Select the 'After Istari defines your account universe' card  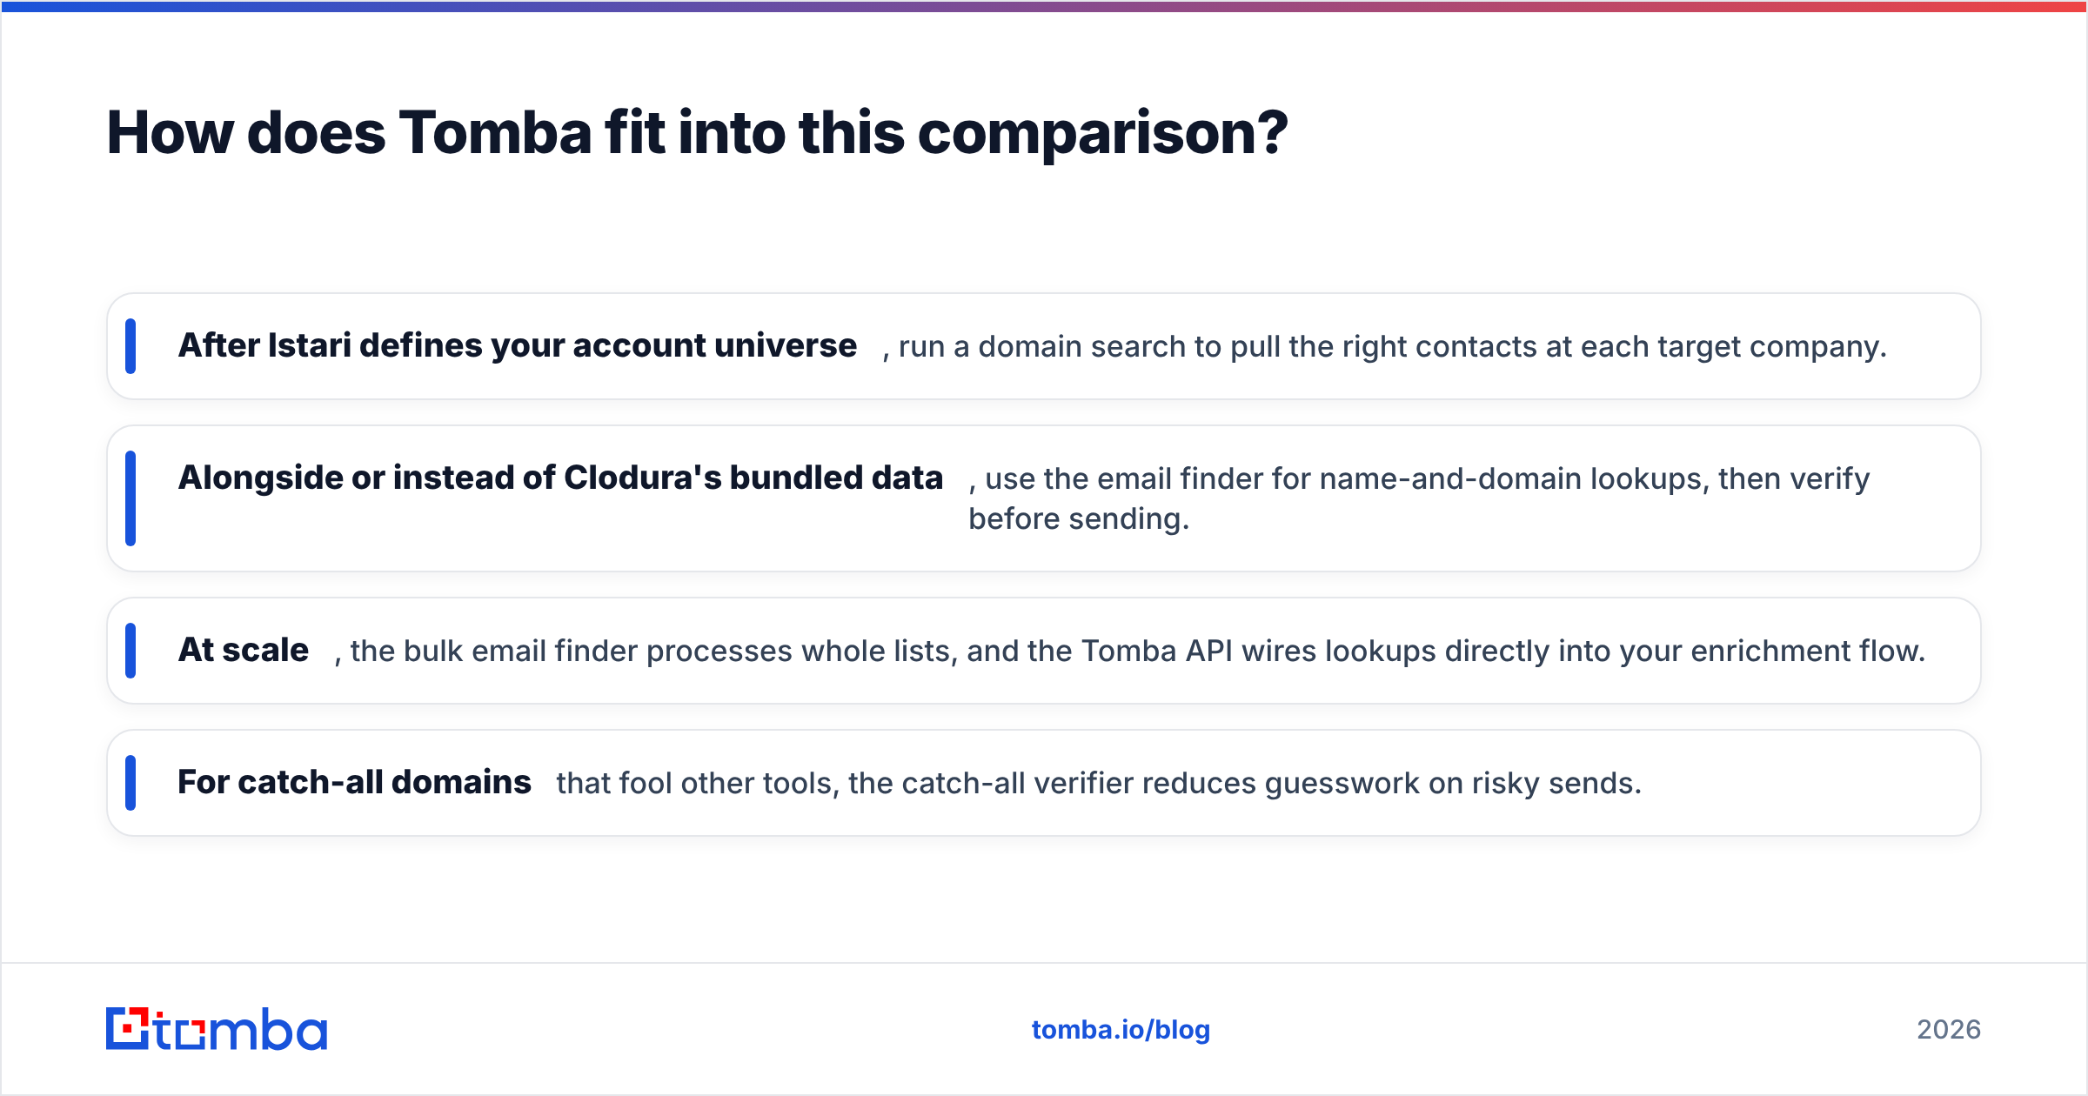click(1044, 346)
